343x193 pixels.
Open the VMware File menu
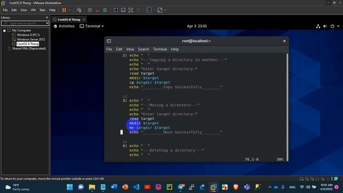(5, 10)
